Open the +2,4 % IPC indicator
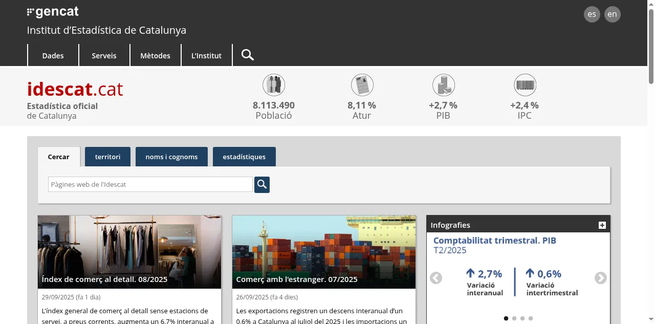This screenshot has height=324, width=655. pyautogui.click(x=525, y=105)
